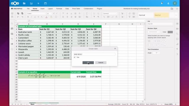Open Nextcloud notifications bell
This screenshot has width=189, height=106.
coord(162,3)
